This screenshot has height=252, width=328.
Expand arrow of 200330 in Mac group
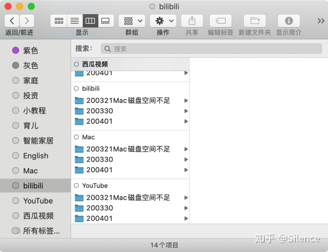click(186, 159)
